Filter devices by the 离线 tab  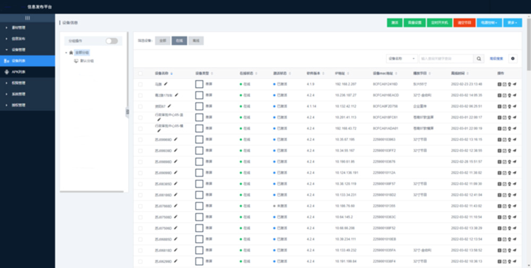point(196,40)
